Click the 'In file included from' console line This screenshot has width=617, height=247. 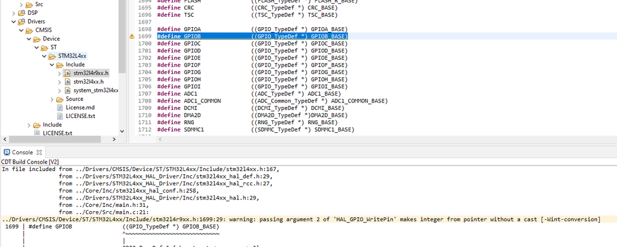click(x=140, y=169)
